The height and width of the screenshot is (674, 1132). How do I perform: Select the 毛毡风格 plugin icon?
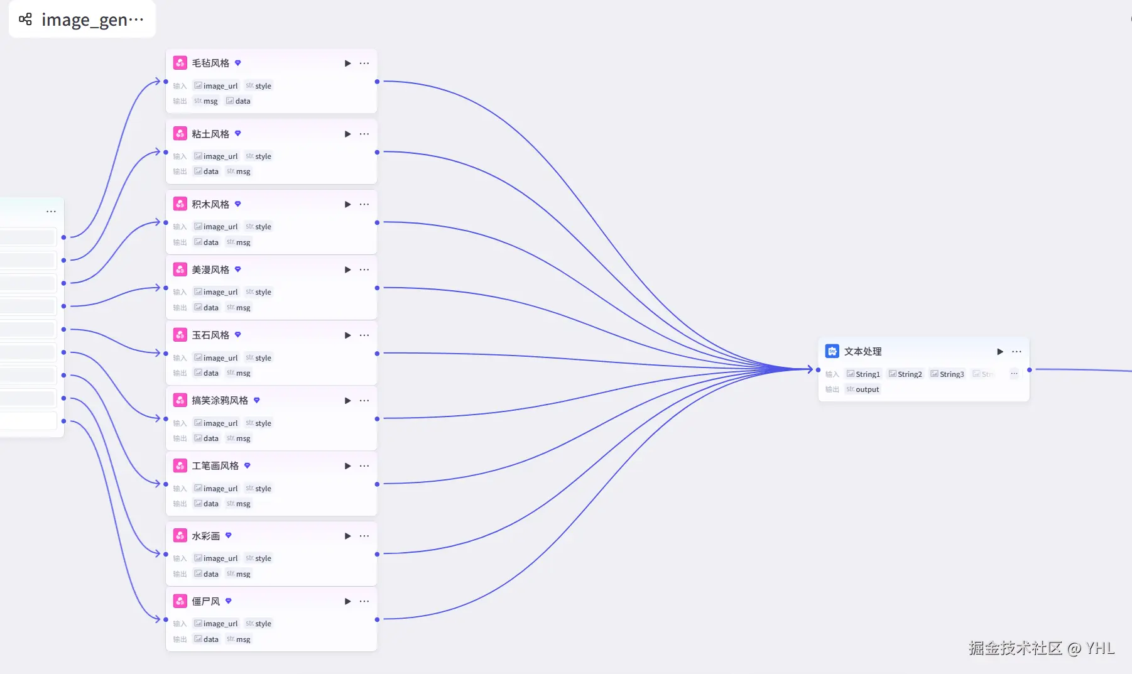point(180,63)
